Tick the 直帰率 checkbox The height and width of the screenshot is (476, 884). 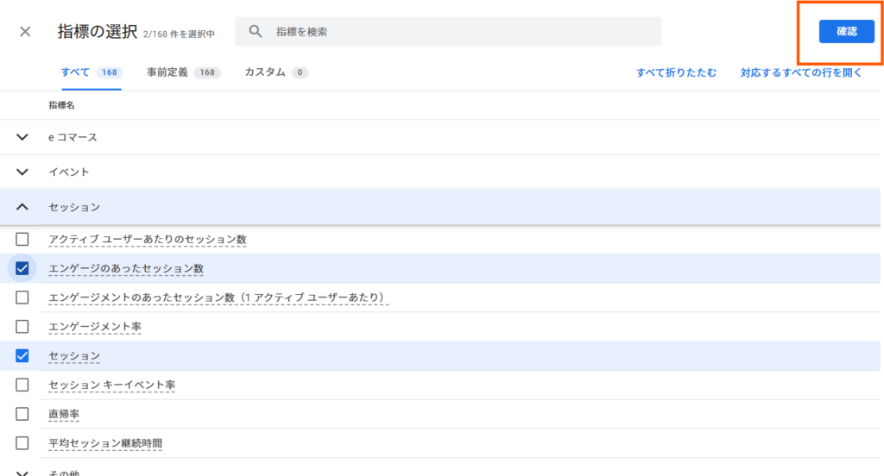click(x=22, y=414)
